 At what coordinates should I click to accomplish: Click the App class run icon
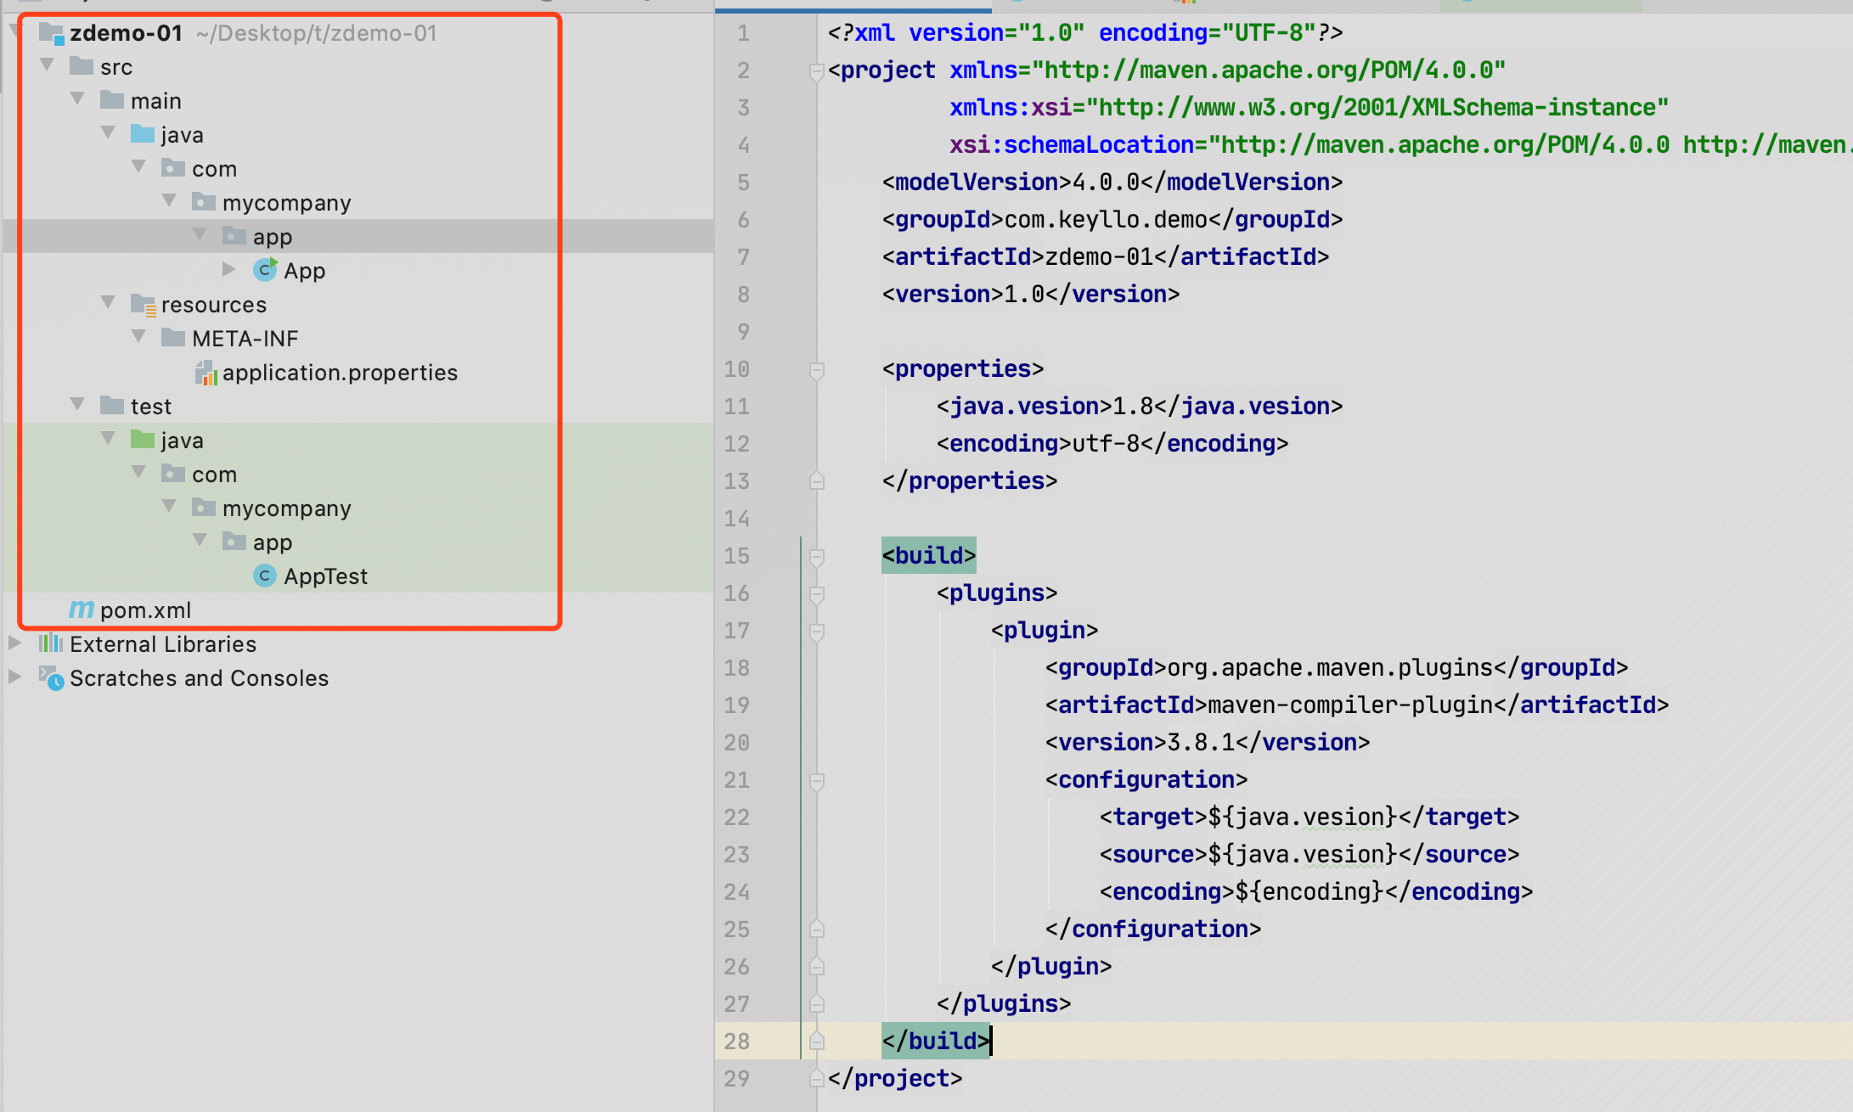(x=265, y=270)
